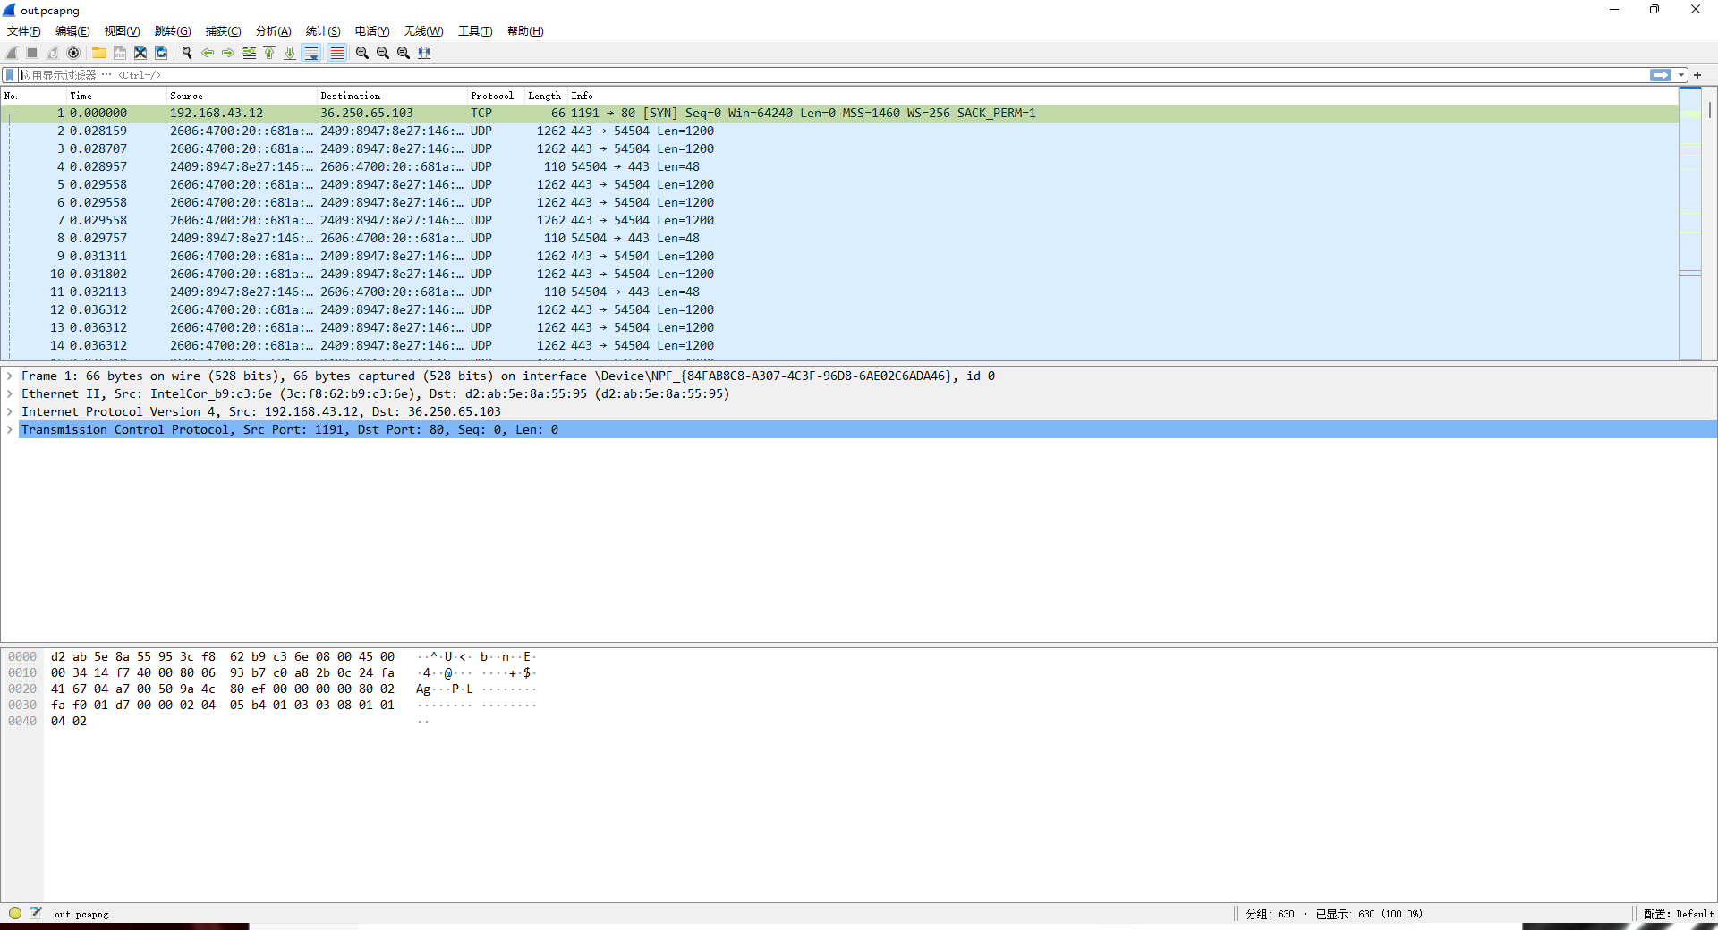Click the stop capture square icon

(32, 53)
